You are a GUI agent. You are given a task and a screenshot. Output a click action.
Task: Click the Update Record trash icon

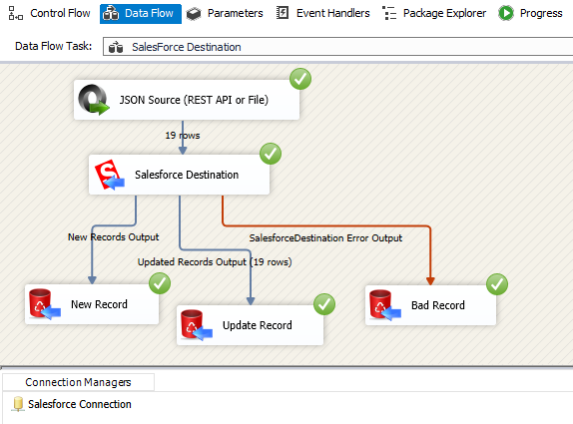[x=197, y=325]
